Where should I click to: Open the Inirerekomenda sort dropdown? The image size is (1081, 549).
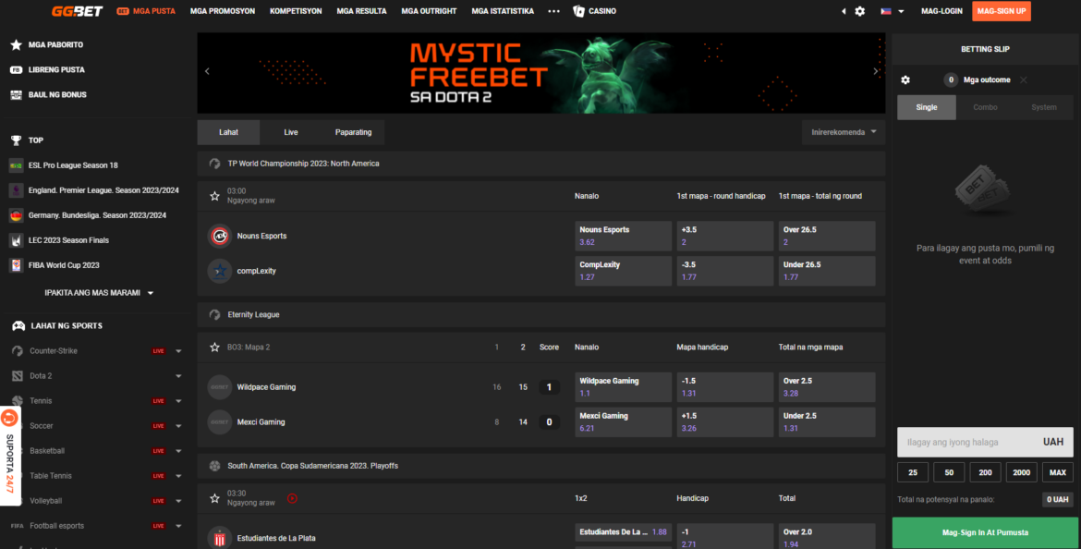pos(844,132)
